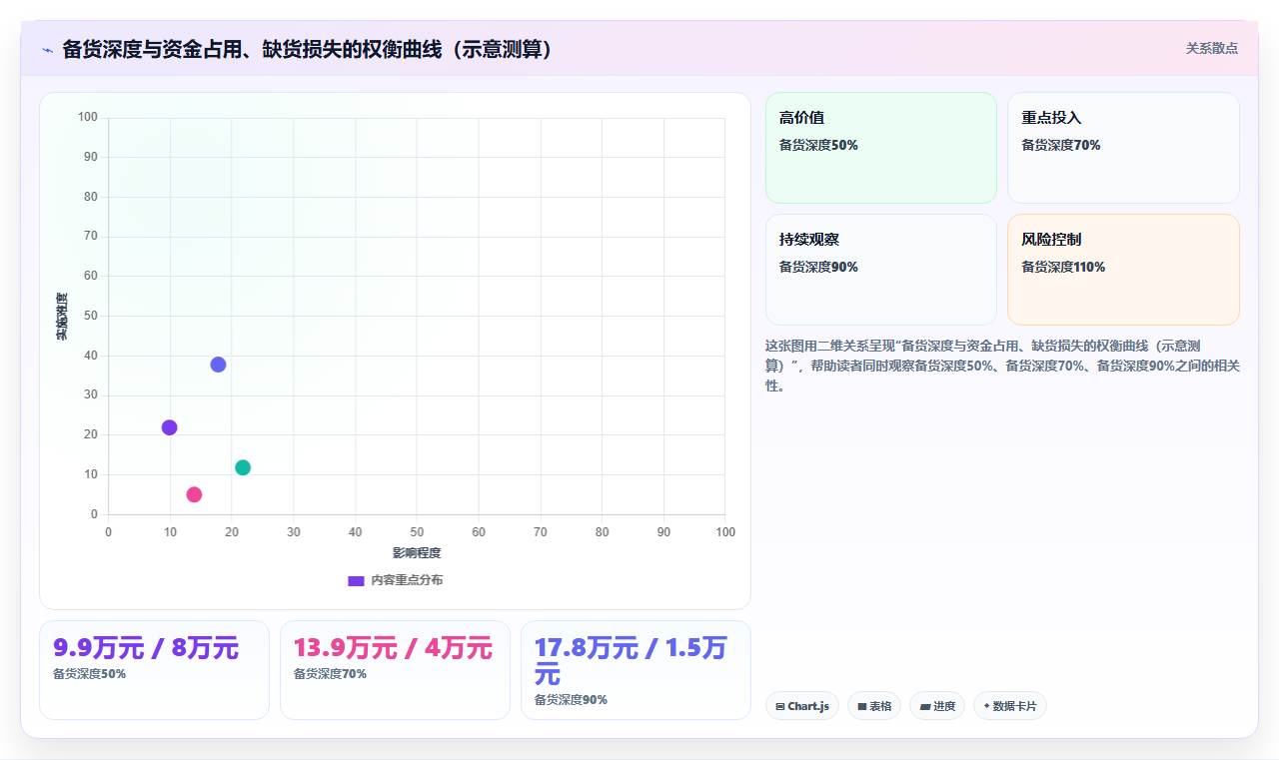Click the progress icon in 进度 chip

click(x=925, y=707)
